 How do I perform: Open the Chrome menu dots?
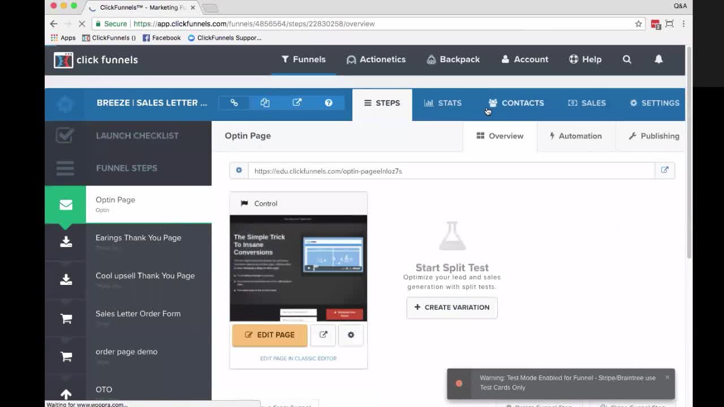pyautogui.click(x=683, y=24)
